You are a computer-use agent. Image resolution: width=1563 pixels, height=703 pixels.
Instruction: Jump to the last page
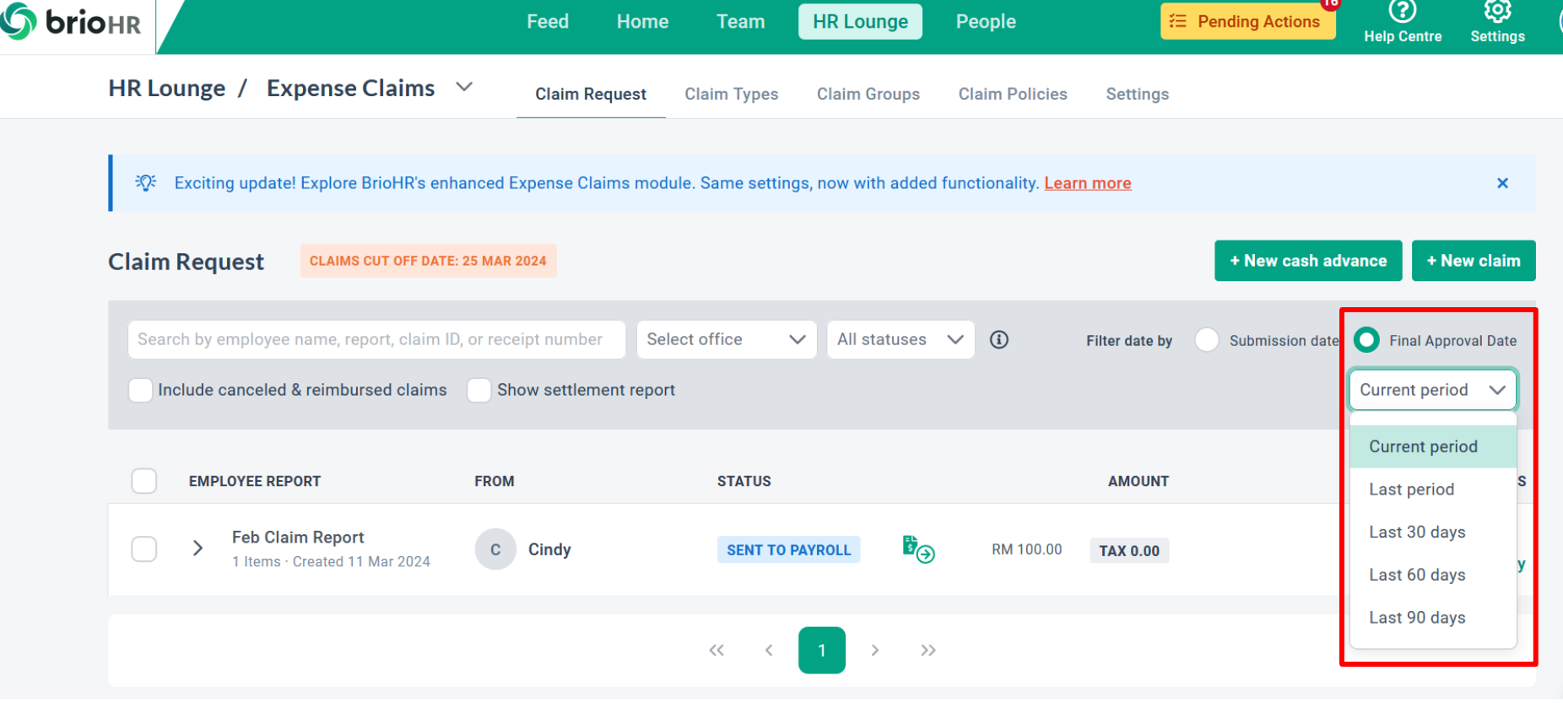pos(928,650)
